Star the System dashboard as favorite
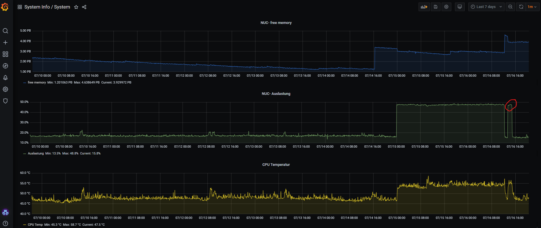 pos(76,7)
